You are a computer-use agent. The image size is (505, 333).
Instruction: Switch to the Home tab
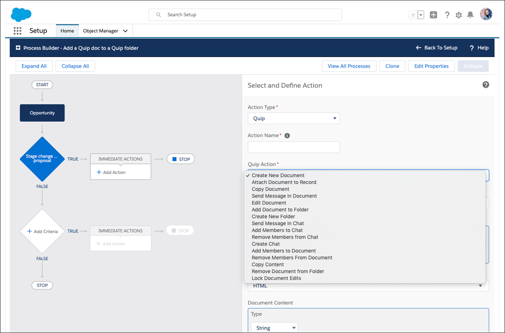click(67, 30)
